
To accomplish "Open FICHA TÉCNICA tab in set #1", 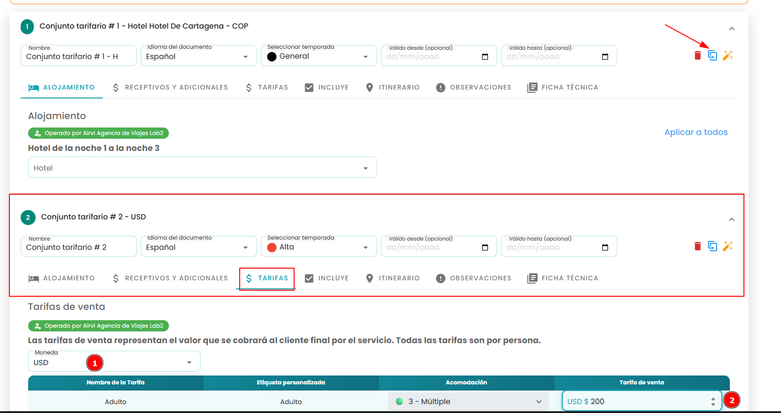I will [x=563, y=88].
